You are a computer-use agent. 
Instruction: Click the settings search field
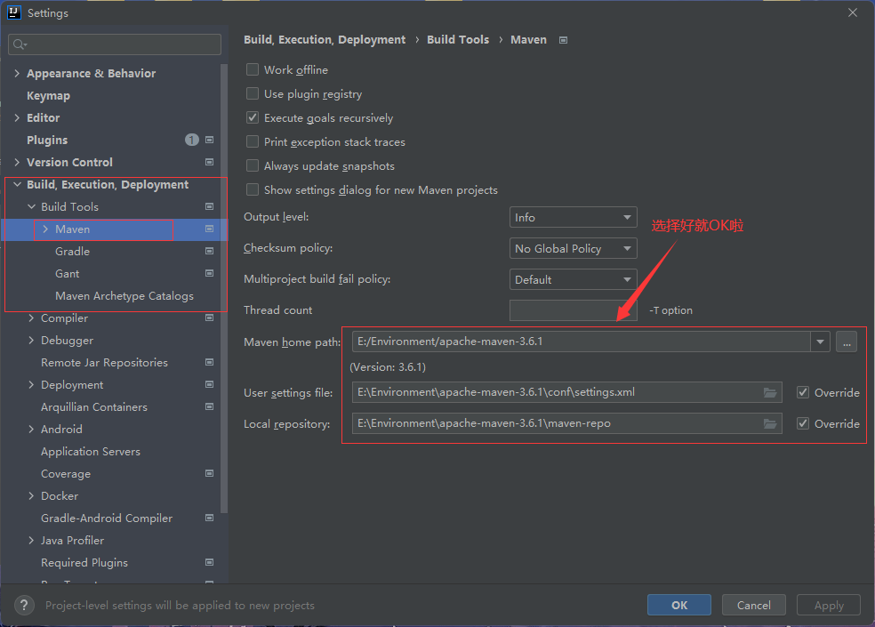(115, 44)
